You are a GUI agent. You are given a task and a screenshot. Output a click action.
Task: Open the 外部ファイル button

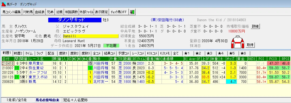pos(87,12)
